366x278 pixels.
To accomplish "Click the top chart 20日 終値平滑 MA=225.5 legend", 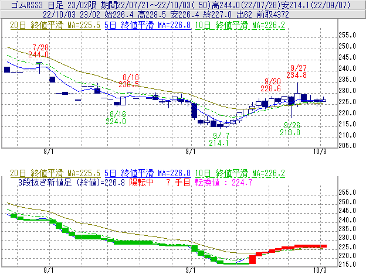I will pos(55,25).
